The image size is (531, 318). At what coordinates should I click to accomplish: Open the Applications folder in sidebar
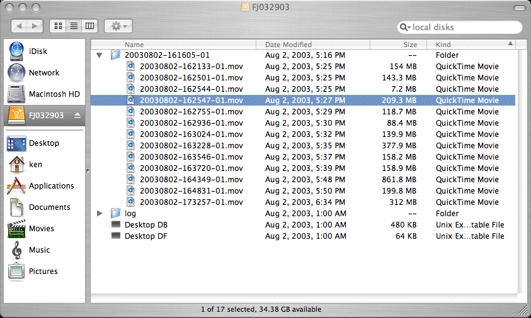50,186
